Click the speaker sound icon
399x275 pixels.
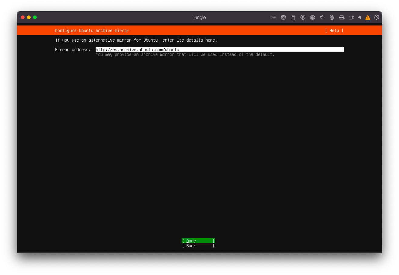pyautogui.click(x=322, y=18)
